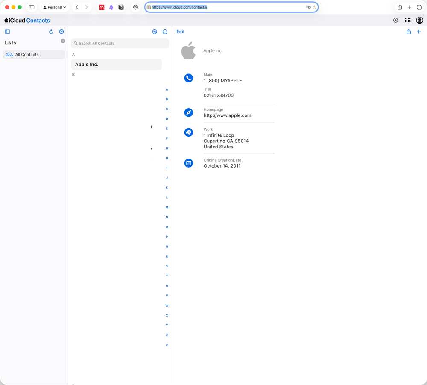Click the sort contacts icon above the search field

pos(155,32)
